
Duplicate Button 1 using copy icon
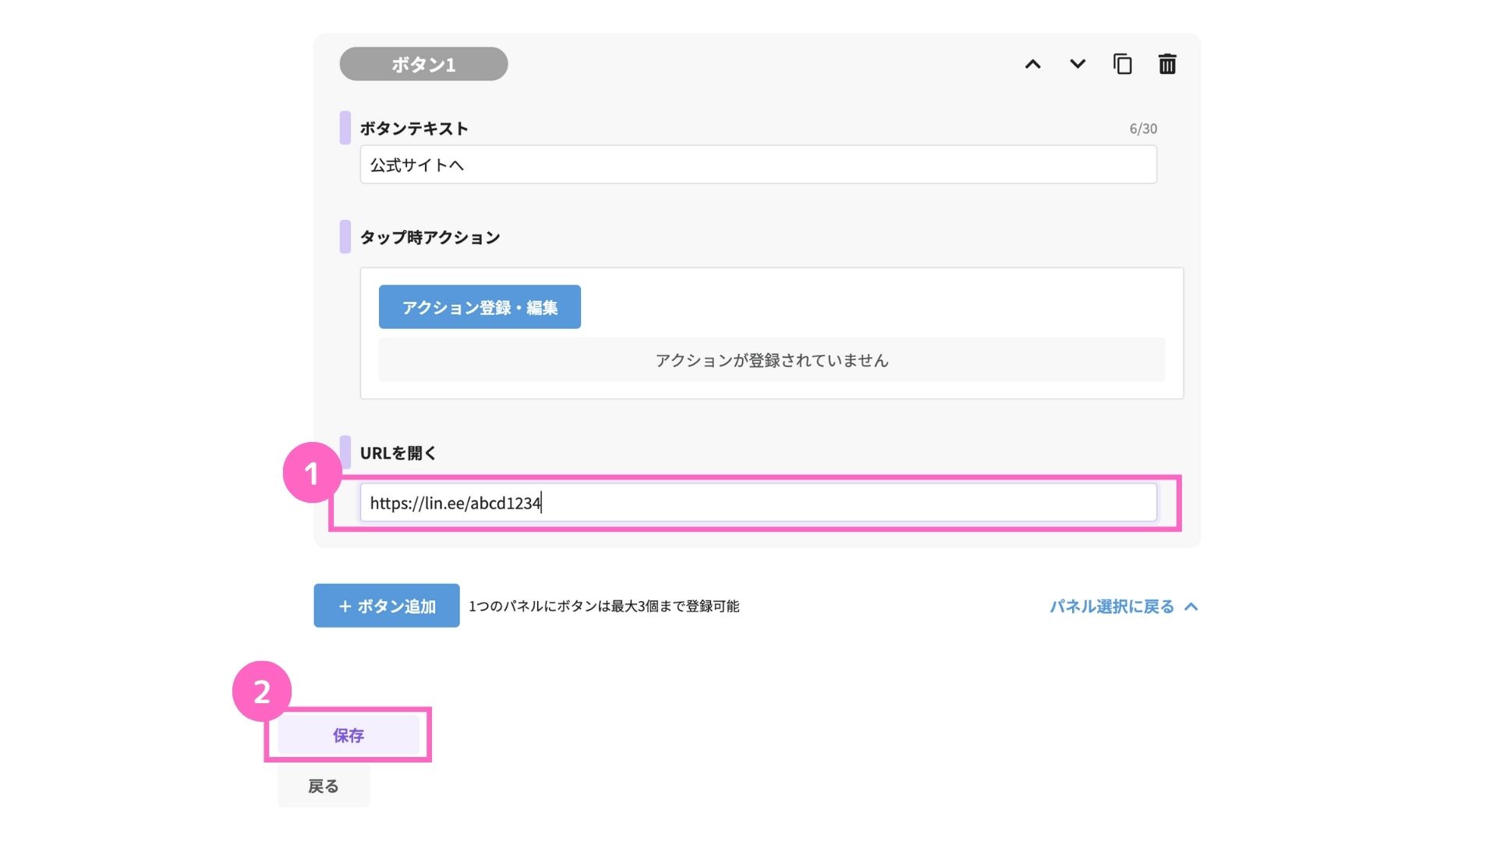tap(1122, 64)
